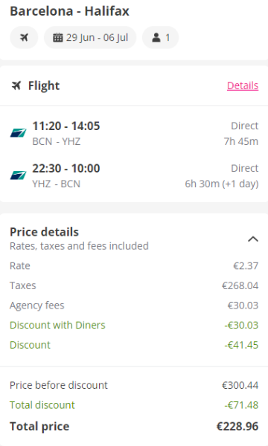This screenshot has height=446, width=268.
Task: Click the passenger person icon
Action: 156,37
